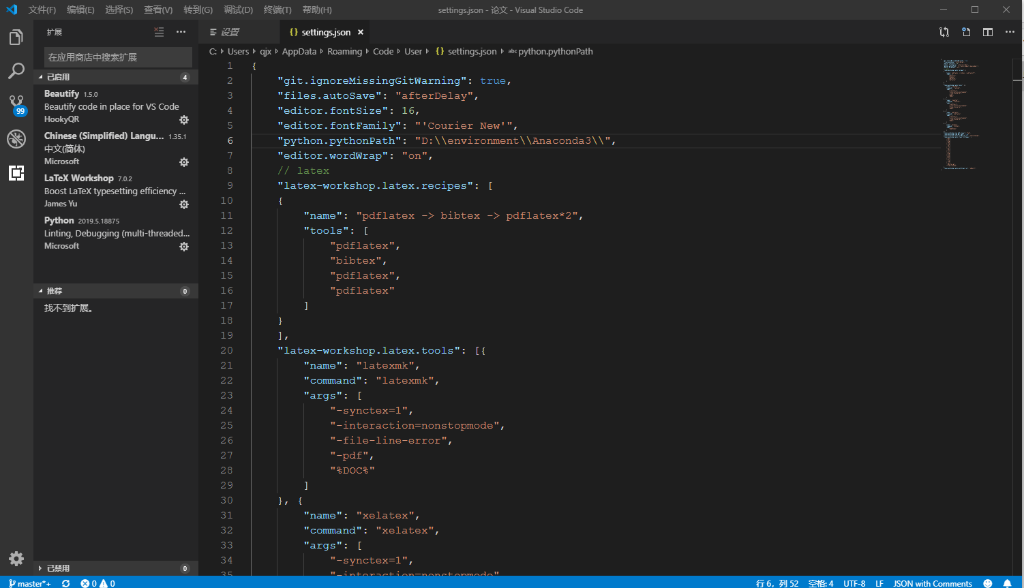Viewport: 1024px width, 588px height.
Task: Split the editor to the right
Action: coord(988,32)
